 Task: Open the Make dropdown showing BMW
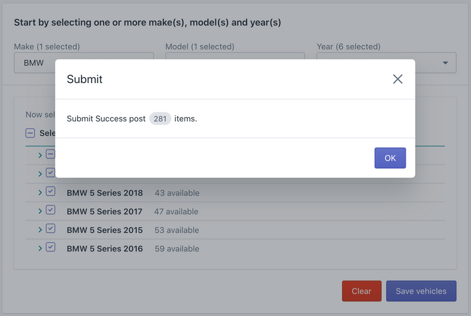[x=34, y=63]
